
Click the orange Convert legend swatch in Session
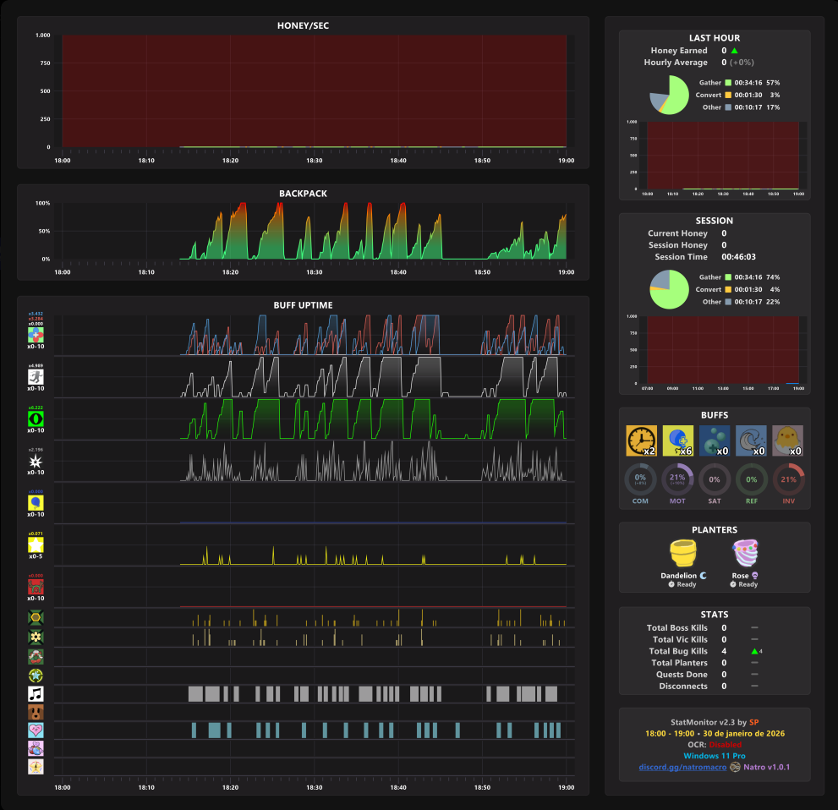coord(728,290)
